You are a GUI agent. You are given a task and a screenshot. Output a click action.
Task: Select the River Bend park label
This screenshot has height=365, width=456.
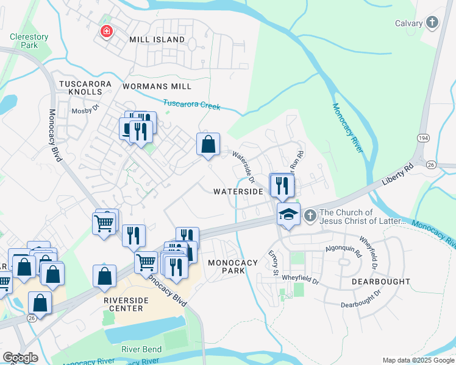[x=141, y=349]
